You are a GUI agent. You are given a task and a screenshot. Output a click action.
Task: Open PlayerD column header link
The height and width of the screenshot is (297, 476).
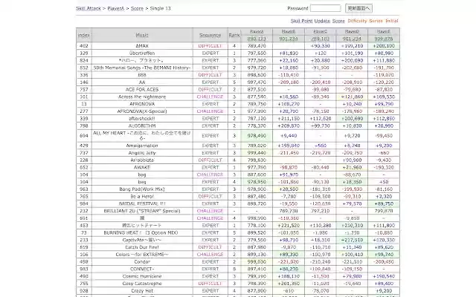[x=352, y=31]
